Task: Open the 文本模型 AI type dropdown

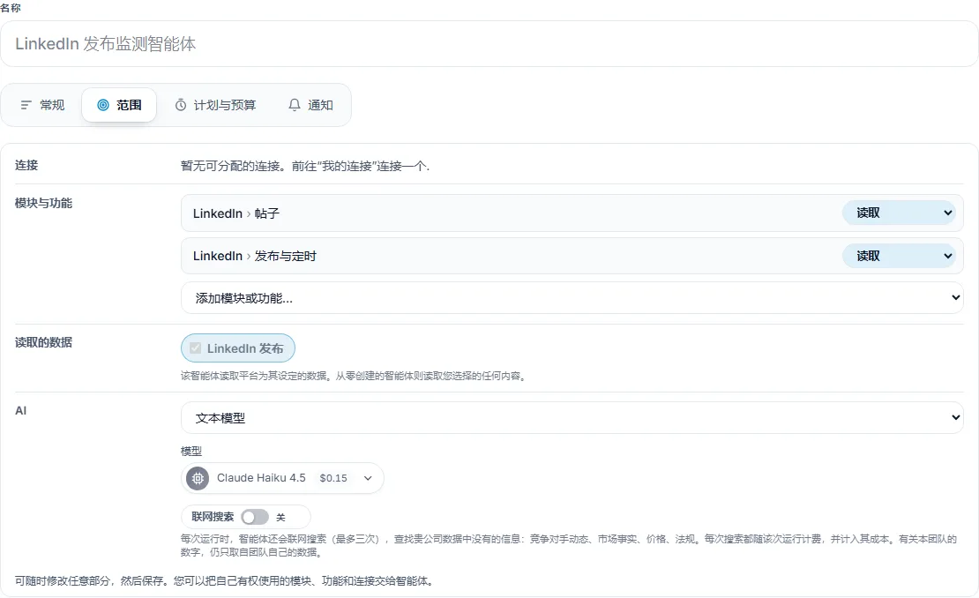Action: [x=572, y=417]
